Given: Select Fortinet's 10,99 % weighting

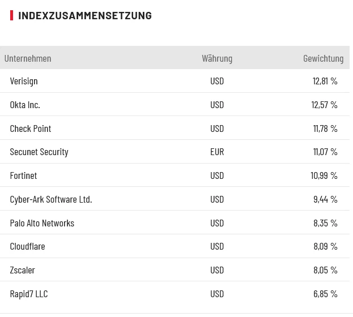Looking at the screenshot, I should [324, 175].
